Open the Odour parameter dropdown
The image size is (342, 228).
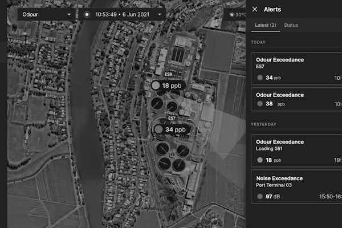pos(46,14)
